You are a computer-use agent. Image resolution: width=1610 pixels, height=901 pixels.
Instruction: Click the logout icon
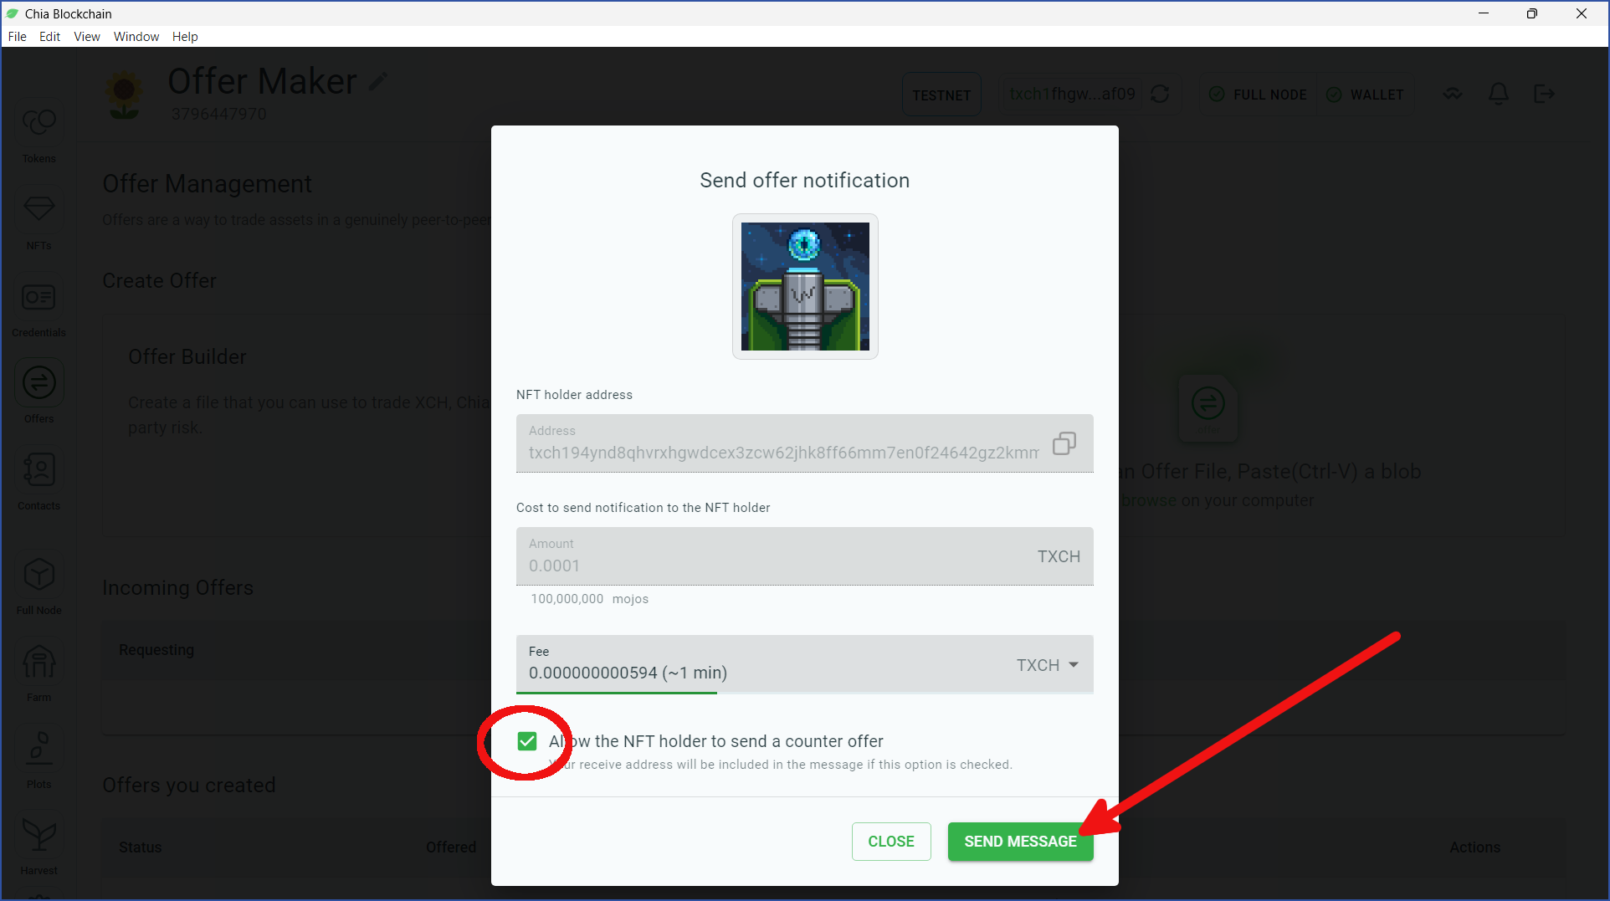coord(1545,94)
